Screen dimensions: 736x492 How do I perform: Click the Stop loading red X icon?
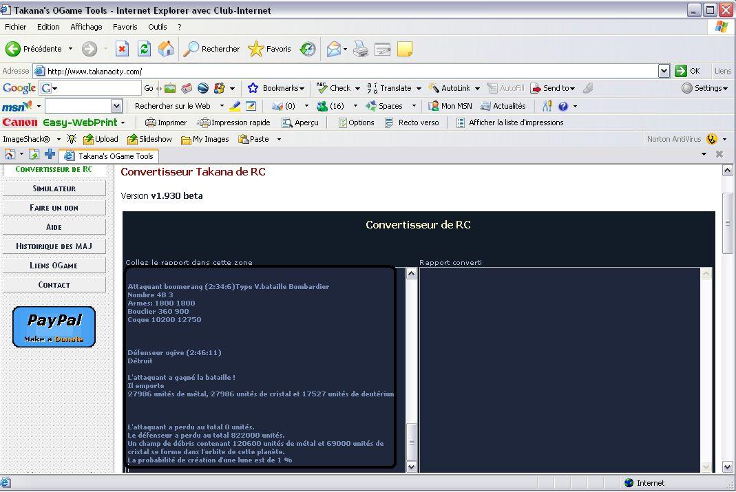122,49
